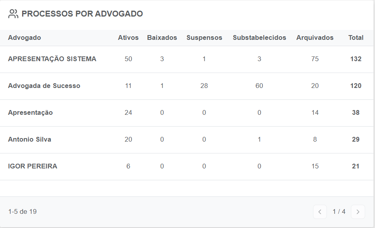Open the APRESENTAÇÃO SISTEMA row
375x228 pixels.
[187, 59]
